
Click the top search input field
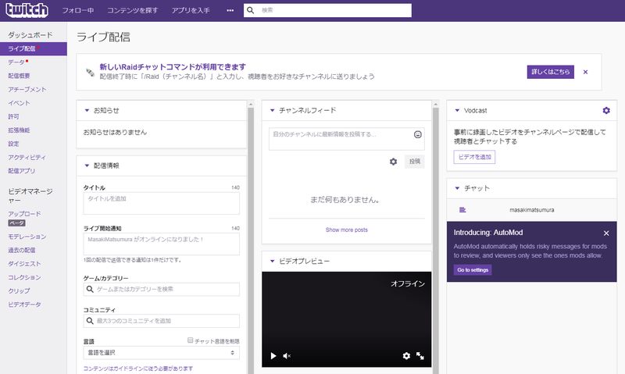pyautogui.click(x=327, y=10)
